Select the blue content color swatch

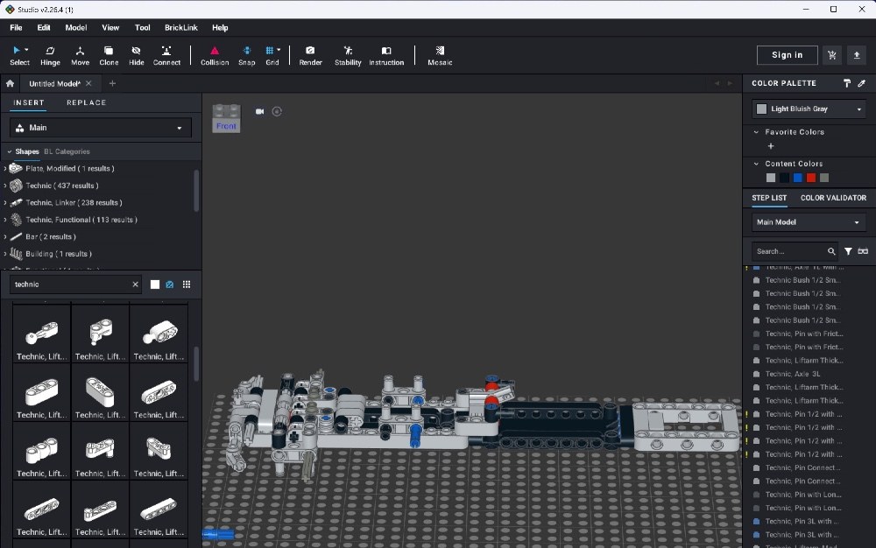point(798,178)
